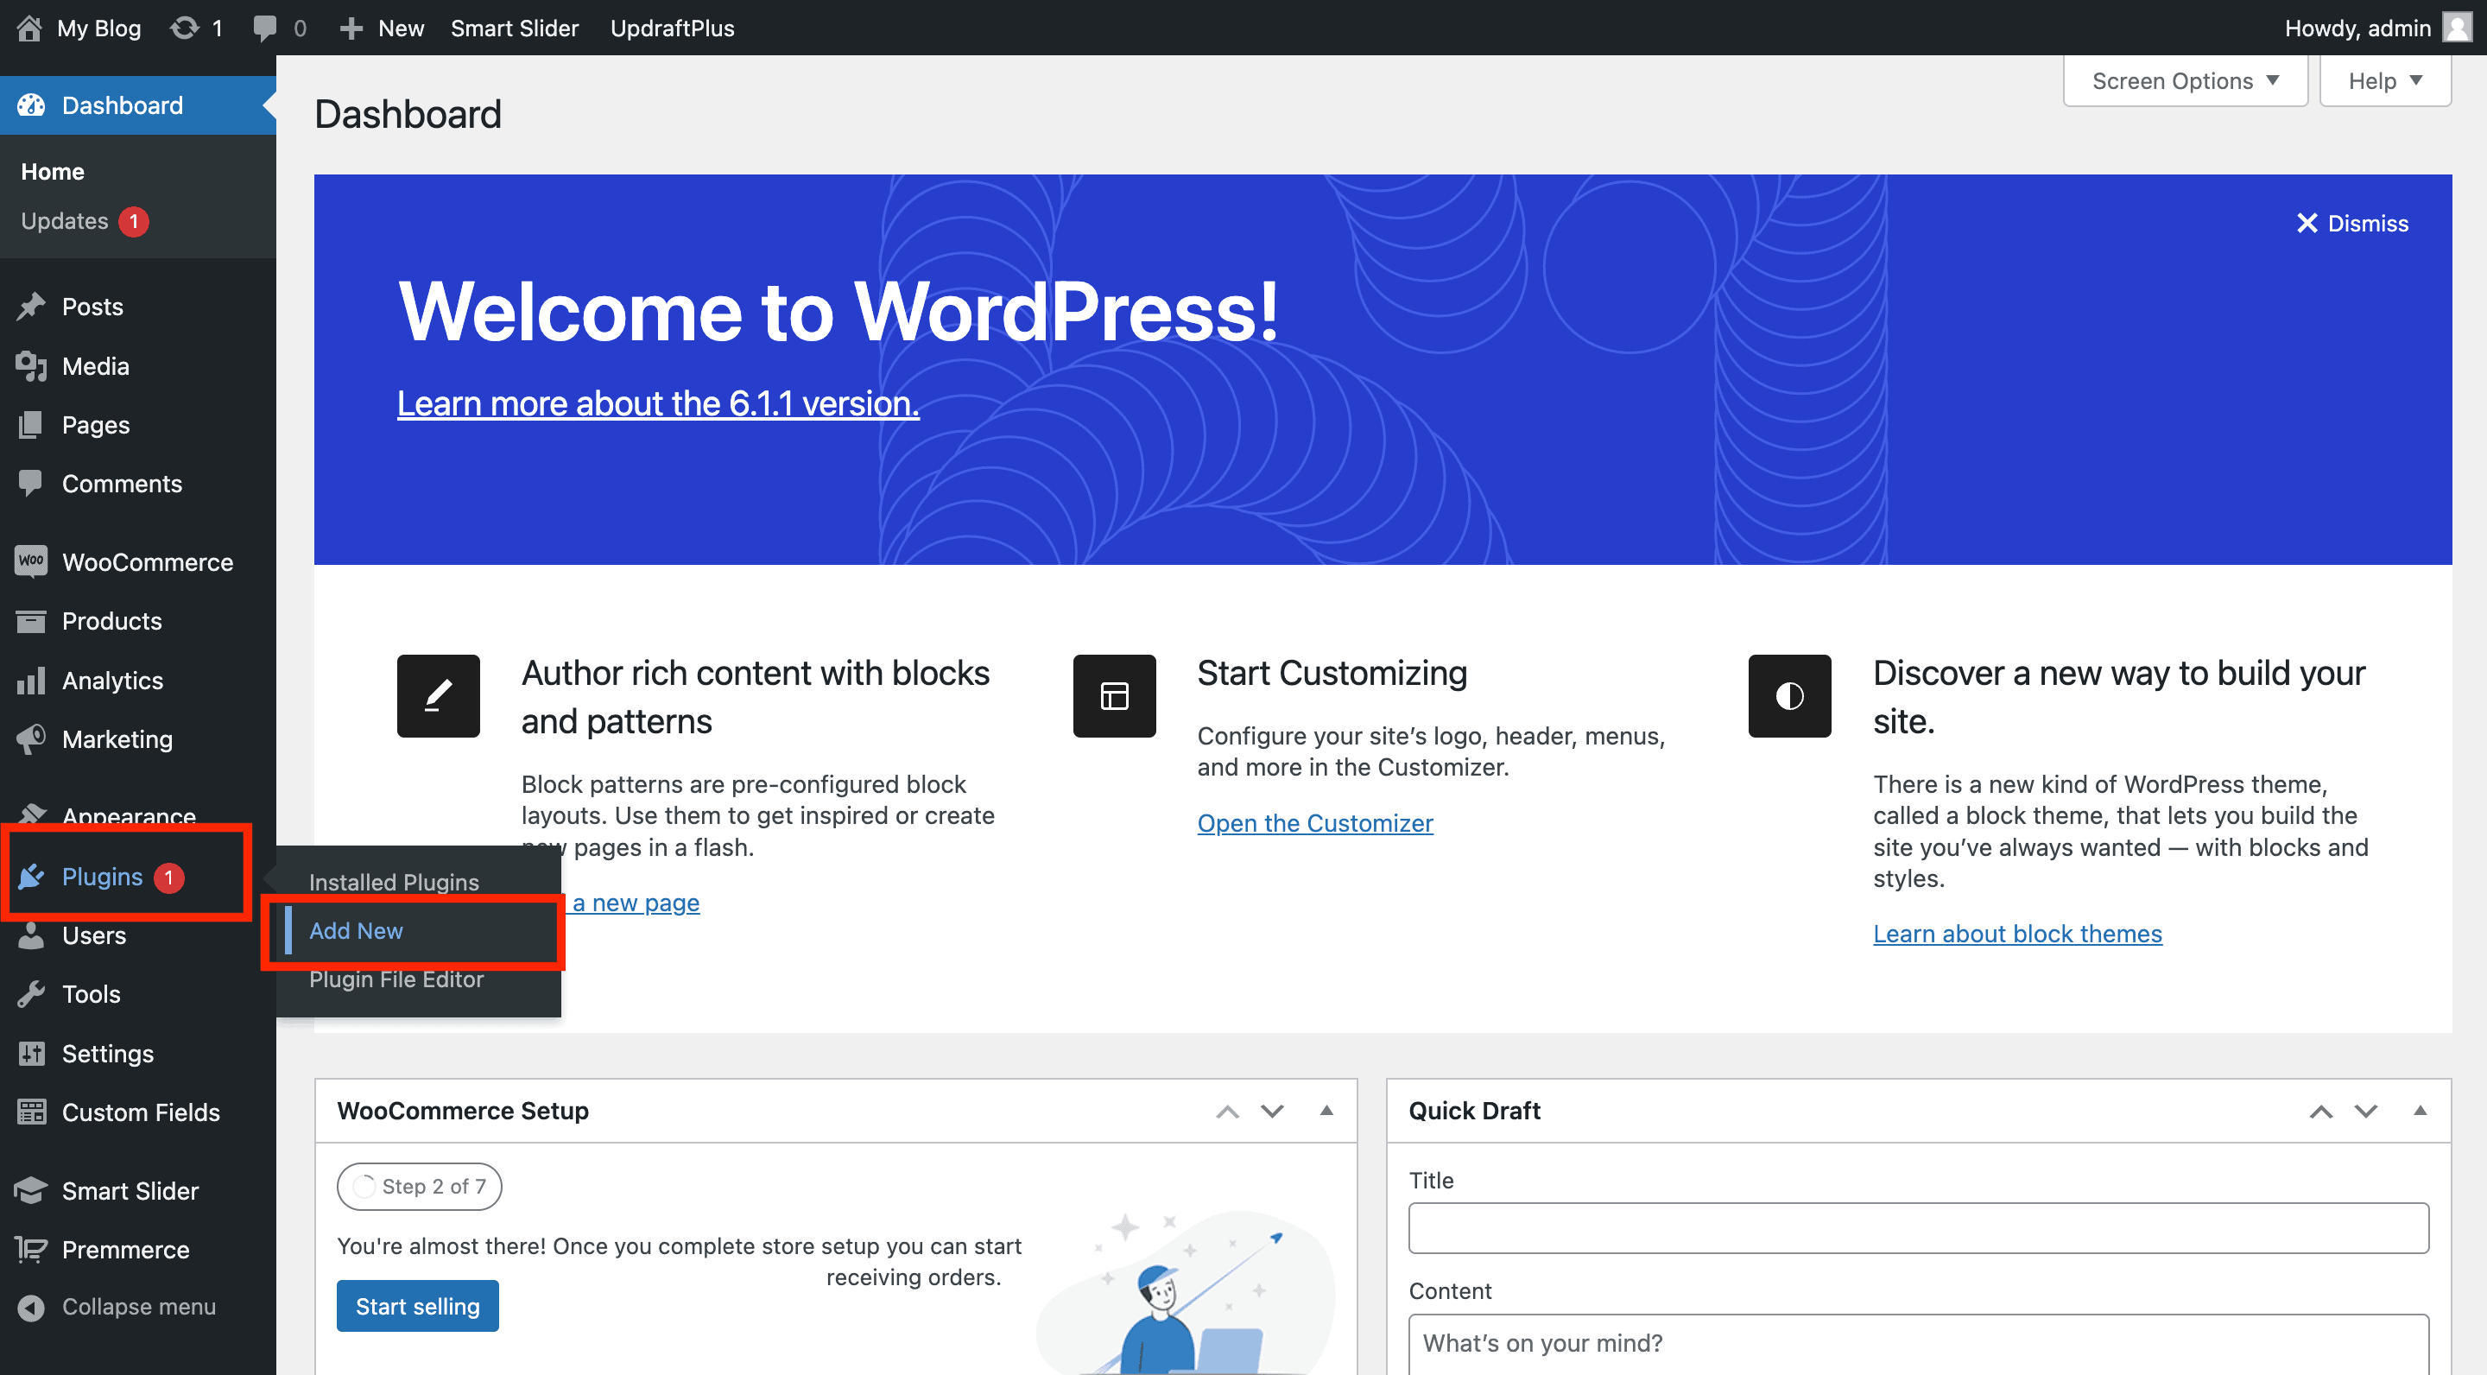Expand the Help dropdown
This screenshot has height=1375, width=2487.
(x=2384, y=81)
